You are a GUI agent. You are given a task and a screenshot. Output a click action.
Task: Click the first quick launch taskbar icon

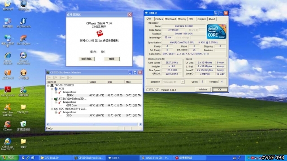click(x=23, y=158)
